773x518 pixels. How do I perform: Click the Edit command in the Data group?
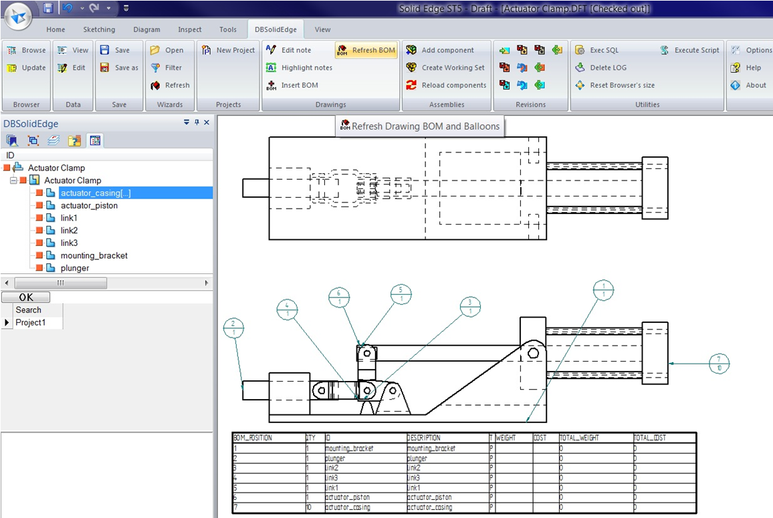[72, 68]
